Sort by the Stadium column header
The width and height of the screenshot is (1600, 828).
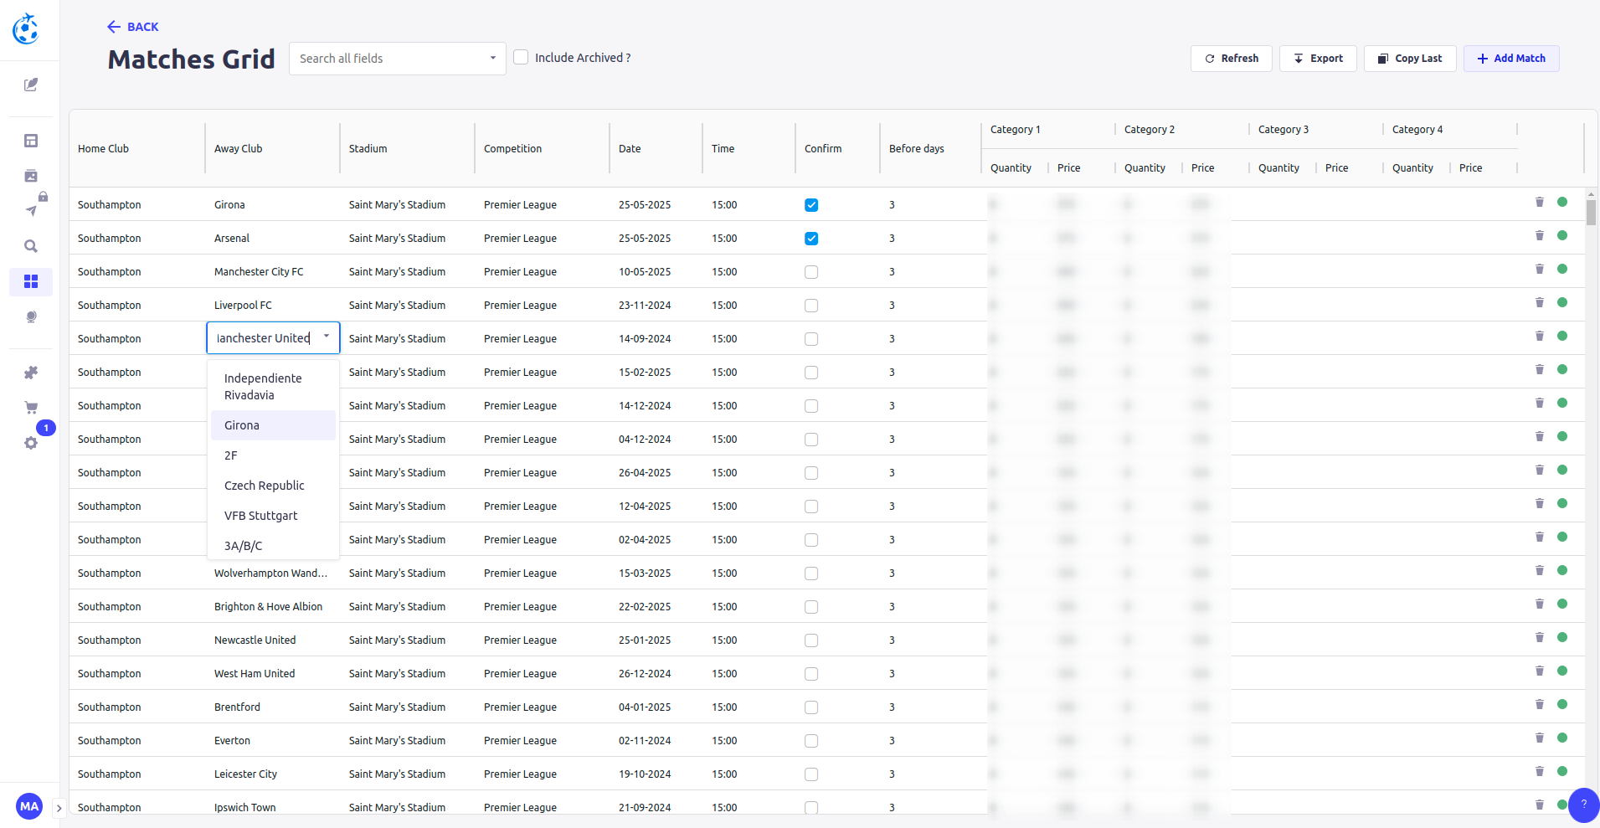pyautogui.click(x=368, y=148)
